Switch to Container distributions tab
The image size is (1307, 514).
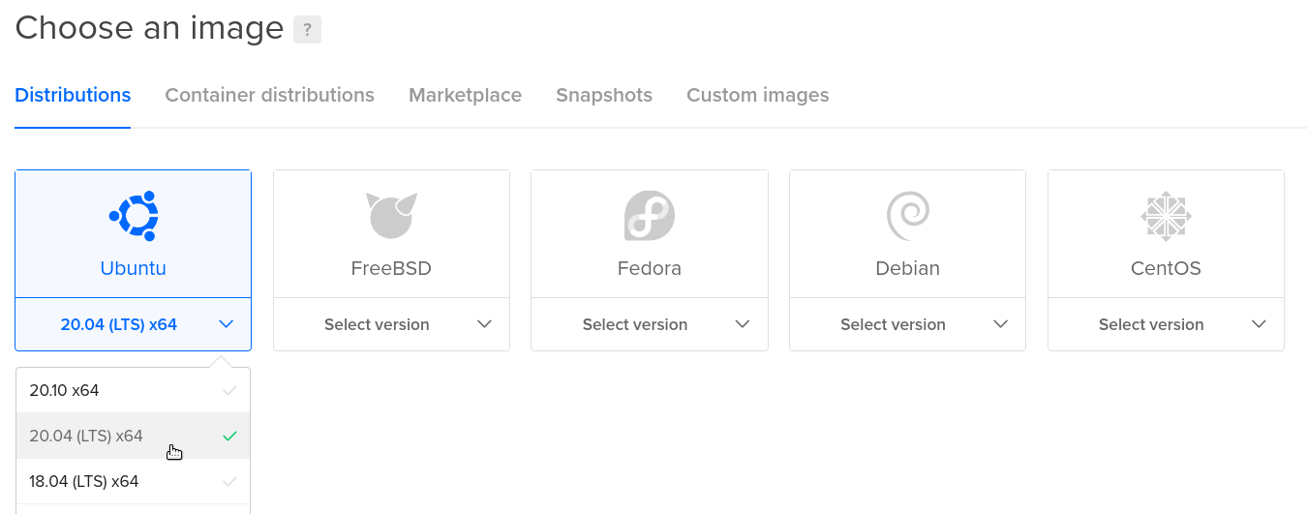click(269, 95)
